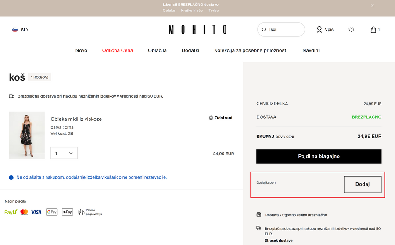Image resolution: width=395 pixels, height=245 pixels.
Task: Open the wishlist heart icon
Action: [351, 30]
